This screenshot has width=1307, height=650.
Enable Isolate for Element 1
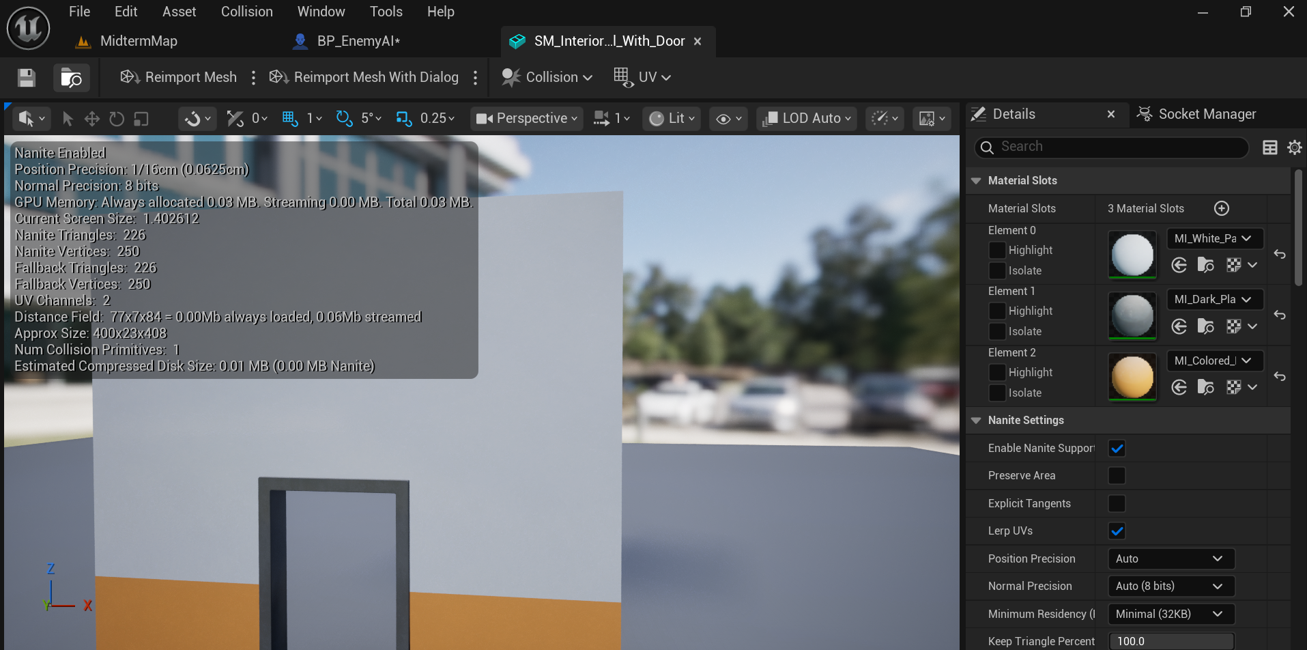click(997, 332)
